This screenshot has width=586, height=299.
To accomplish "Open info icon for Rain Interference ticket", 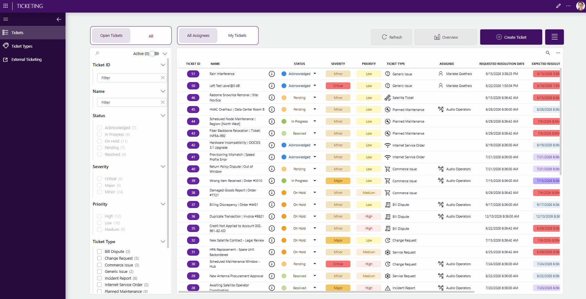I will point(272,74).
